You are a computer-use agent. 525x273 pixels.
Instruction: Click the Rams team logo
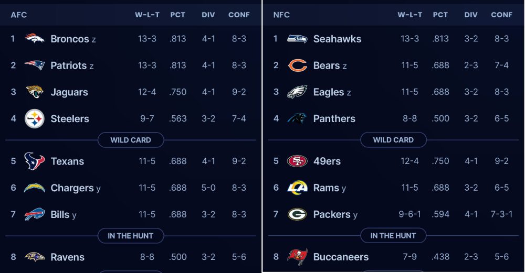pos(297,188)
